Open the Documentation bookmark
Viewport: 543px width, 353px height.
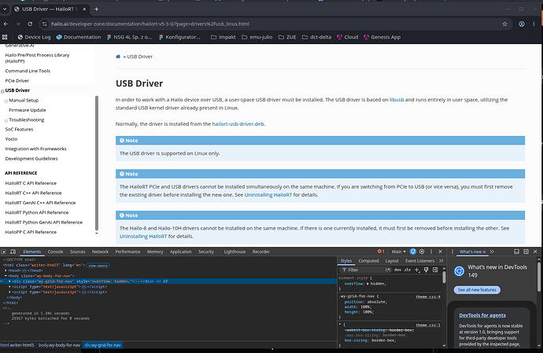[x=78, y=37]
